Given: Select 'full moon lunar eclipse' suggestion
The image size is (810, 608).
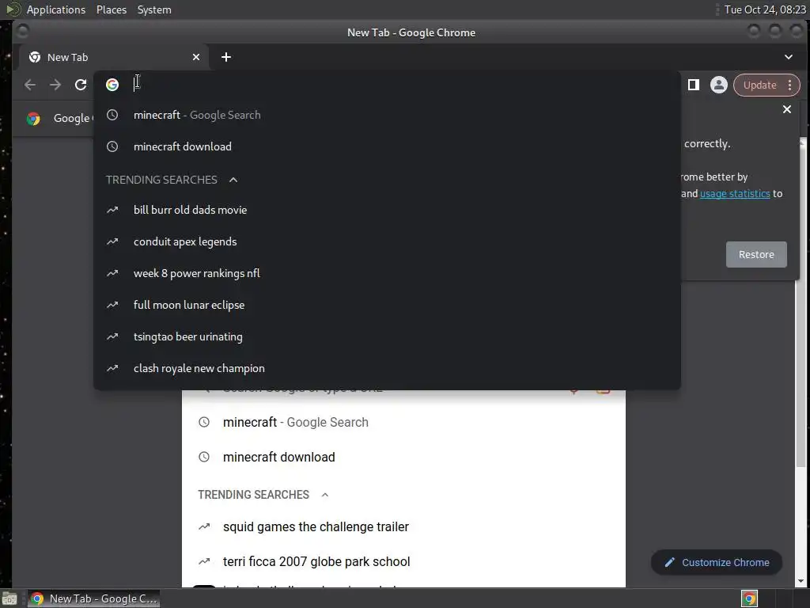Looking at the screenshot, I should point(387,305).
